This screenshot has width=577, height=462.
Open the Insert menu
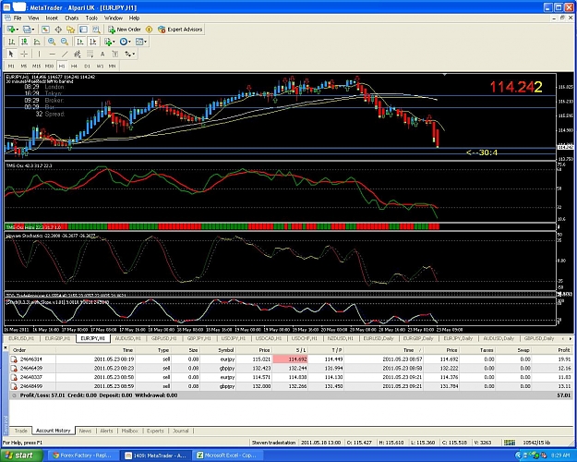pyautogui.click(x=52, y=18)
